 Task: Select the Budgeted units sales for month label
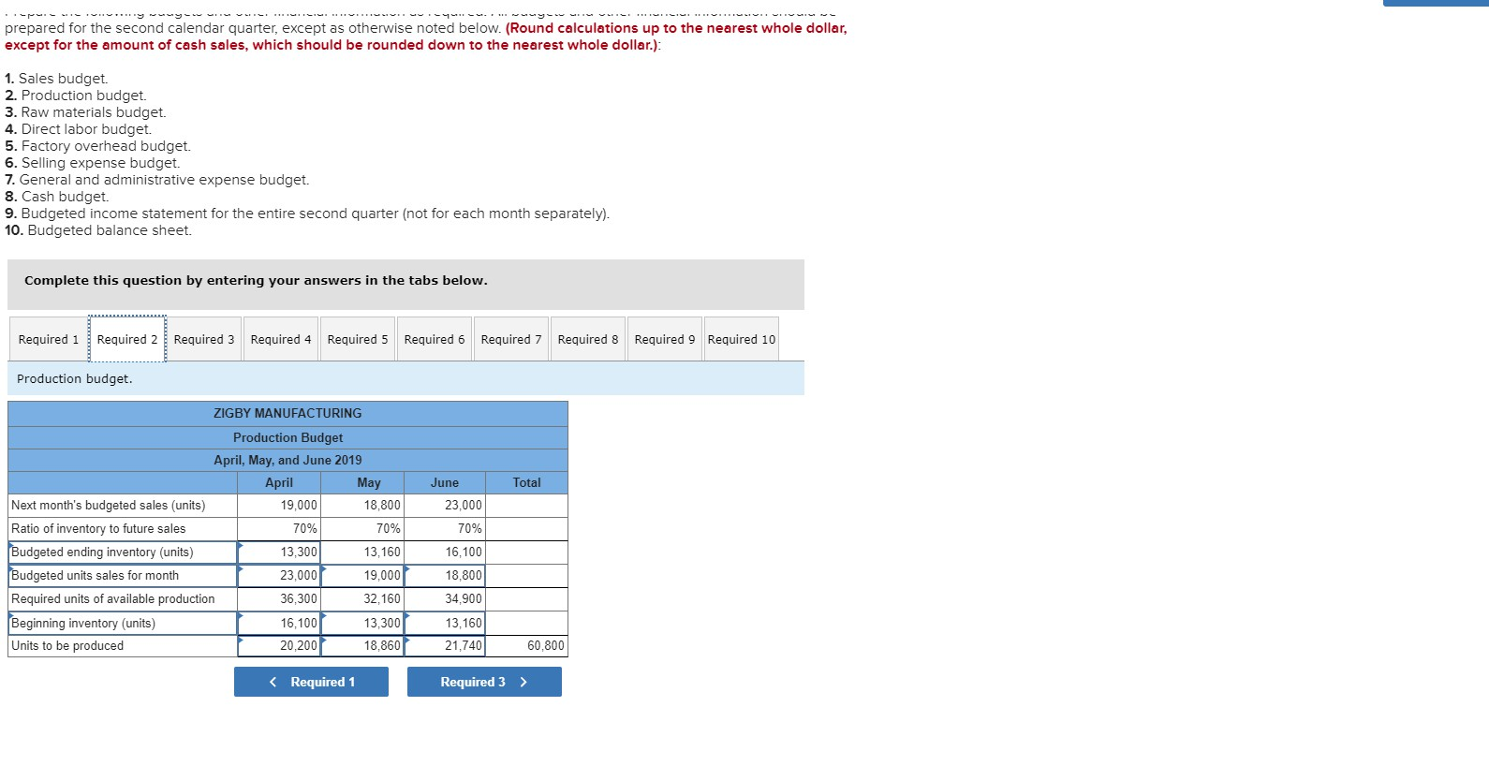(x=123, y=576)
